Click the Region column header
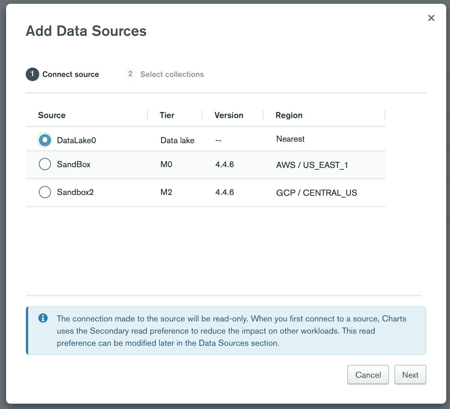The height and width of the screenshot is (409, 450). click(289, 115)
